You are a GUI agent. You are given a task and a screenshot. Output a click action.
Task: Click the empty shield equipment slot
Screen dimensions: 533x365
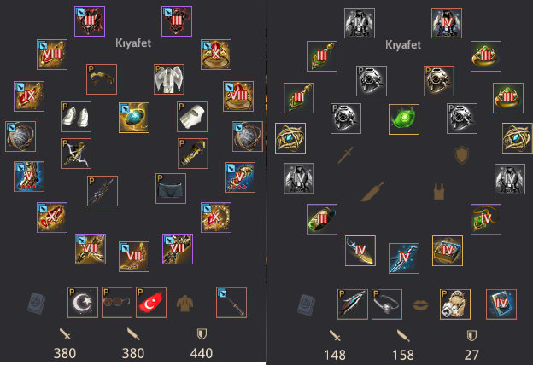(x=461, y=155)
